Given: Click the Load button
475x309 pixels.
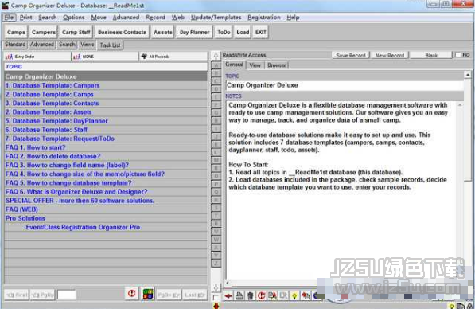Looking at the screenshot, I should pyautogui.click(x=243, y=32).
